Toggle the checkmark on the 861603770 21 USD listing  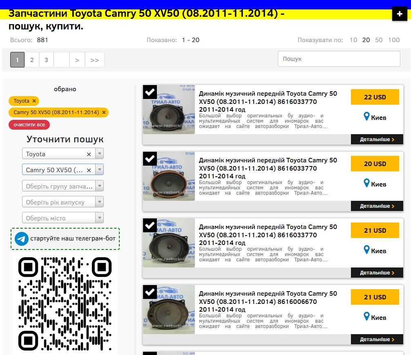click(150, 225)
